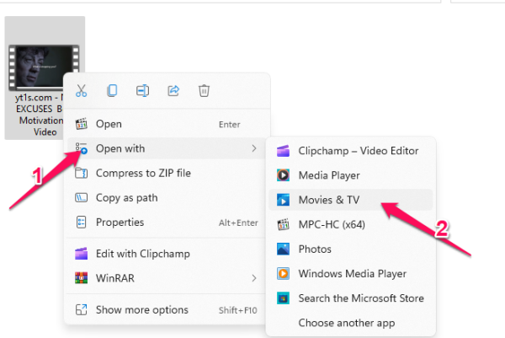
Task: Click the Photos app icon
Action: (x=284, y=249)
